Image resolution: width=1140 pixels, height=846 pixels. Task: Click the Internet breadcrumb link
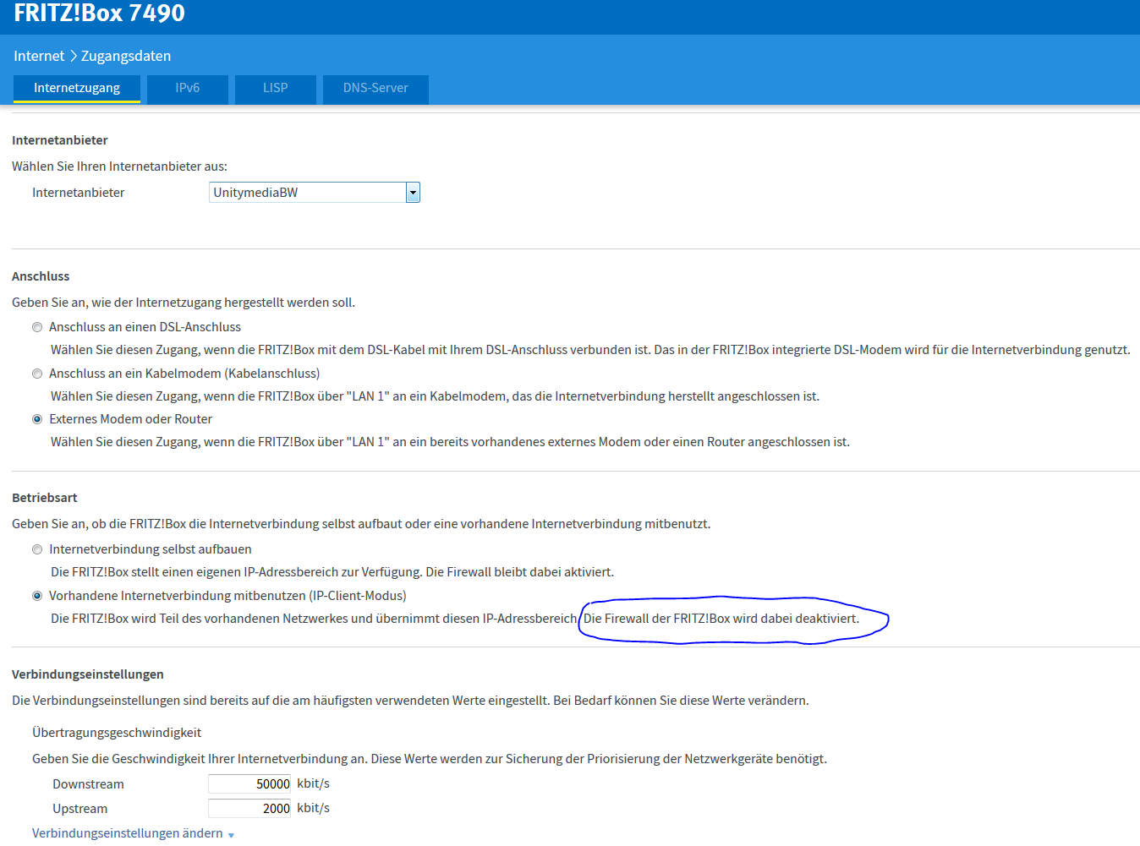point(39,56)
